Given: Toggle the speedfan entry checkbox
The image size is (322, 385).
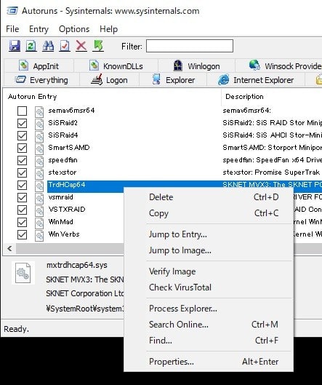Looking at the screenshot, I should 22,160.
